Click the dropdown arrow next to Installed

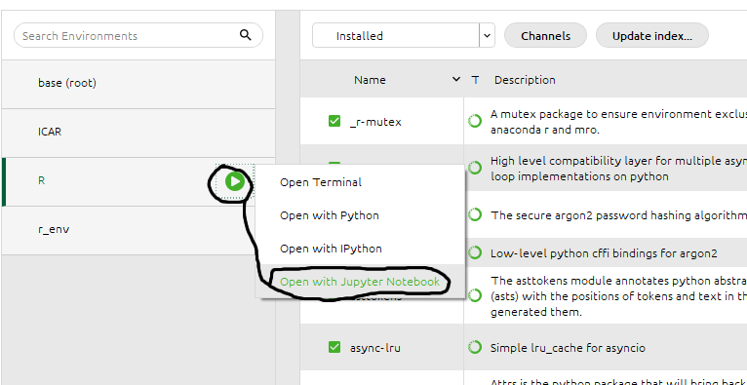(487, 36)
